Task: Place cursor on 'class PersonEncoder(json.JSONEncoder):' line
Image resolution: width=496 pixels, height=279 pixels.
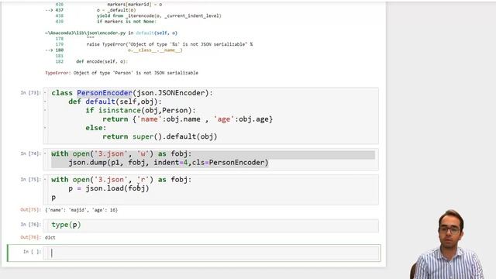Action: coord(133,93)
